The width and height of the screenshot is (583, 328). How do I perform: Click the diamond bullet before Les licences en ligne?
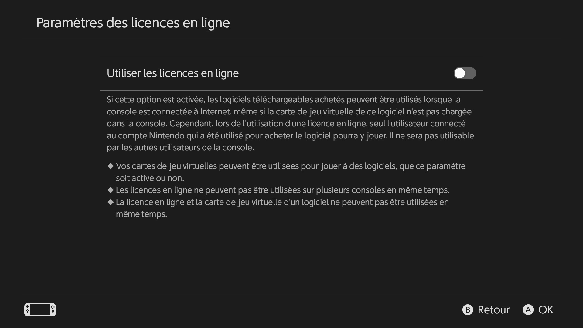[111, 190]
